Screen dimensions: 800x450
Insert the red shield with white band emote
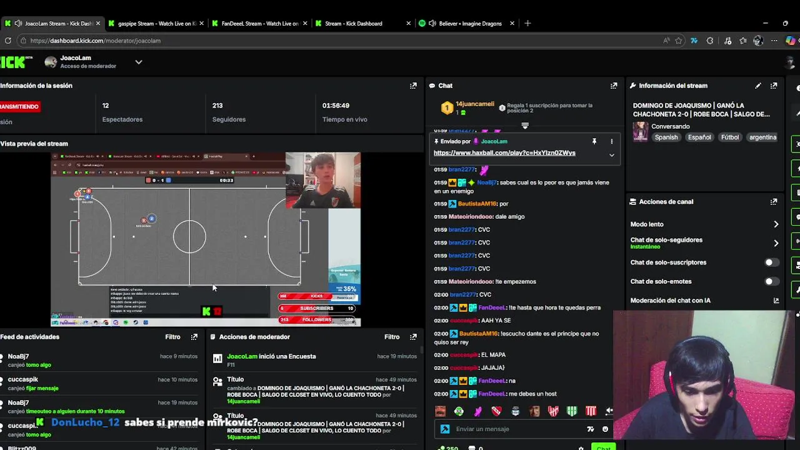point(496,411)
